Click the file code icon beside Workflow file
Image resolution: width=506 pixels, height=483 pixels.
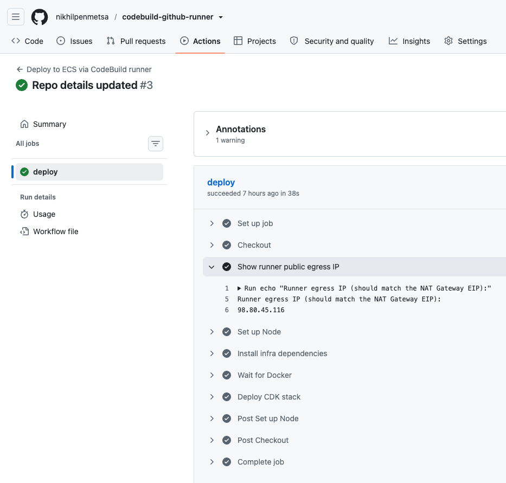point(24,231)
